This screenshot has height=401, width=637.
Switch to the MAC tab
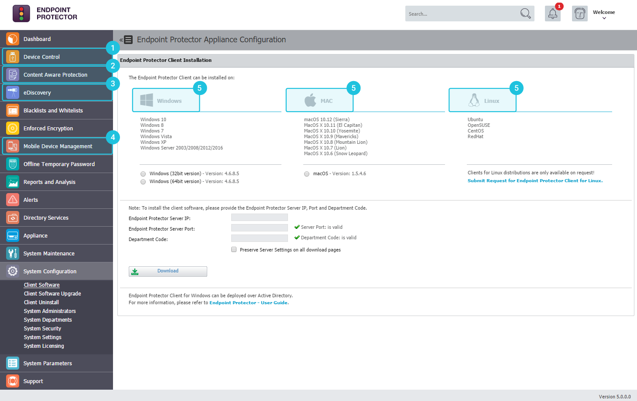[319, 101]
